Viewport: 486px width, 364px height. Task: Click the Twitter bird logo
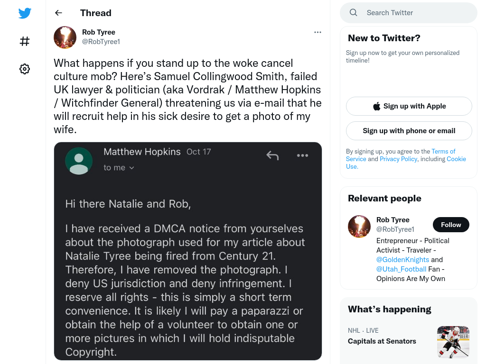pos(25,13)
